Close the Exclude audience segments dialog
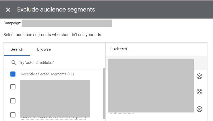 pyautogui.click(x=8, y=10)
